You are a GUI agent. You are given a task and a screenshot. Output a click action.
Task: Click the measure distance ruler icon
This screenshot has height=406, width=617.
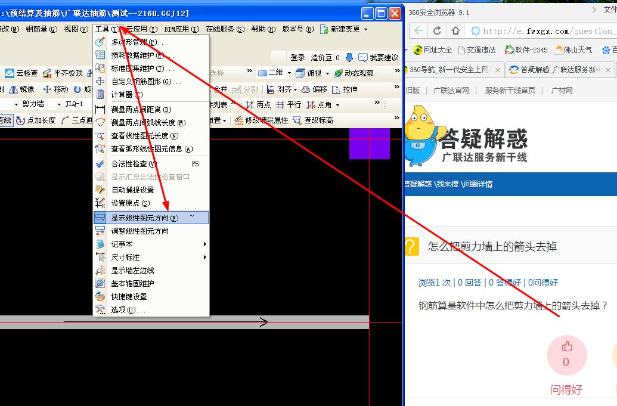100,109
